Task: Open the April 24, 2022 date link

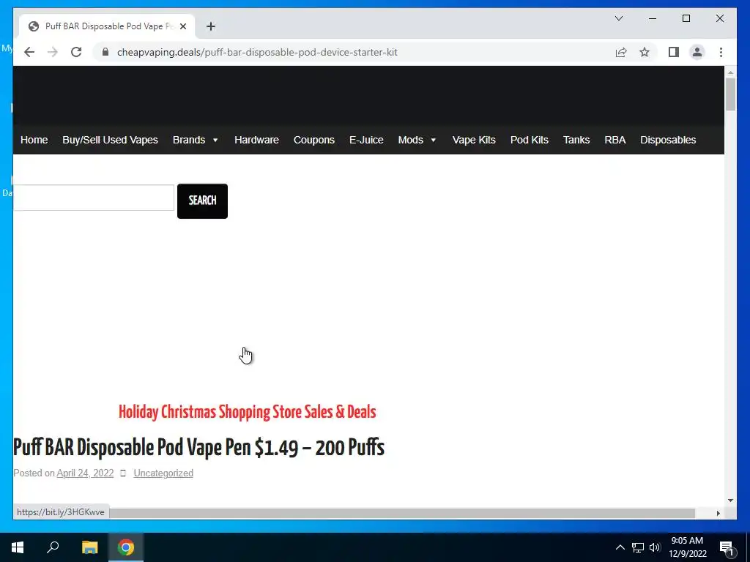Action: pyautogui.click(x=85, y=473)
